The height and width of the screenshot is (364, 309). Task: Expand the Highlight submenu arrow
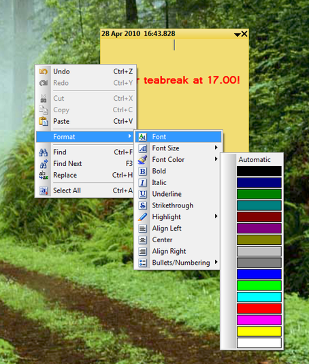[216, 216]
